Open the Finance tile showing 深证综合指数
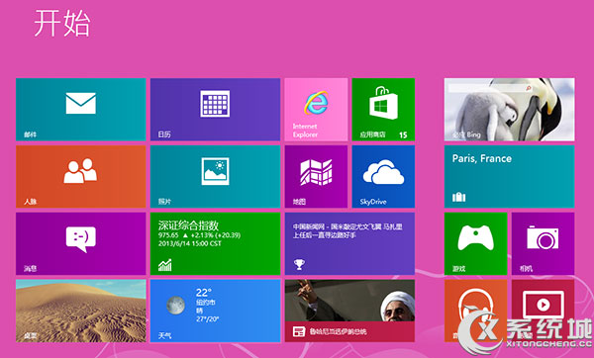This screenshot has width=594, height=358. coord(215,243)
